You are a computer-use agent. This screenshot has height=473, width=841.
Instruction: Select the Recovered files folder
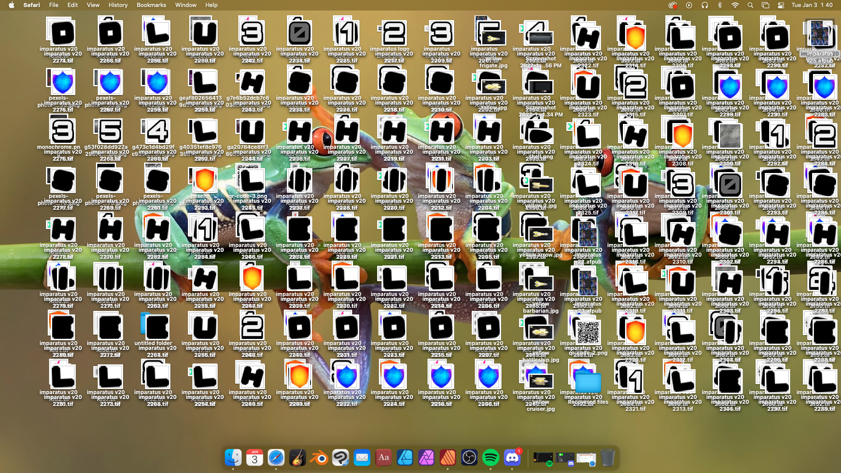point(588,382)
